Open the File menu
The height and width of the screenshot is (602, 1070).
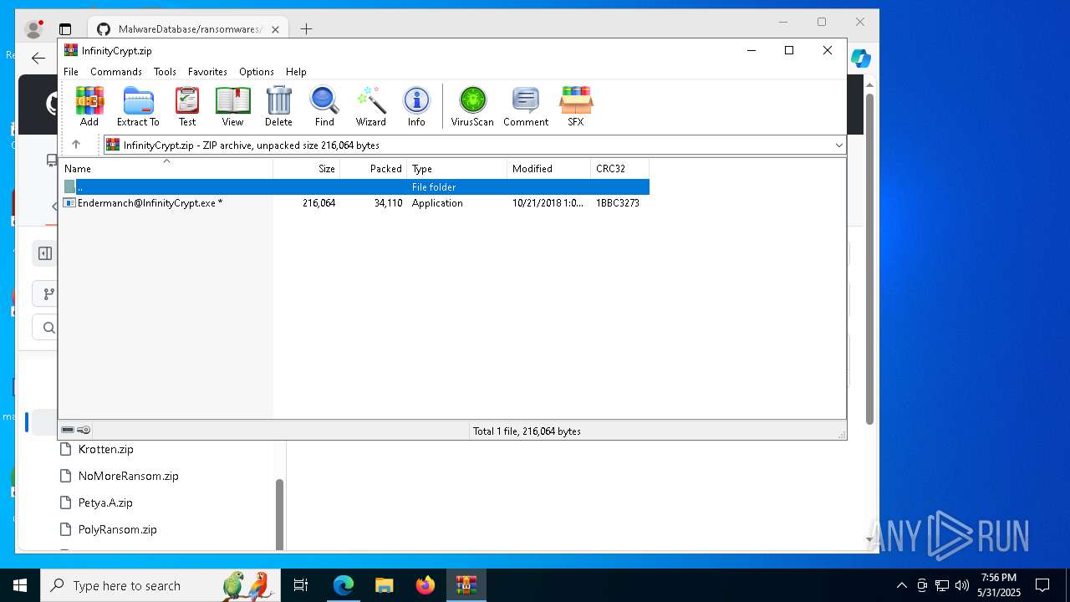(x=71, y=72)
